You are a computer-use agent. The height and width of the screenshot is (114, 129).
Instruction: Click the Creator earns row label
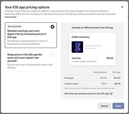71,84
